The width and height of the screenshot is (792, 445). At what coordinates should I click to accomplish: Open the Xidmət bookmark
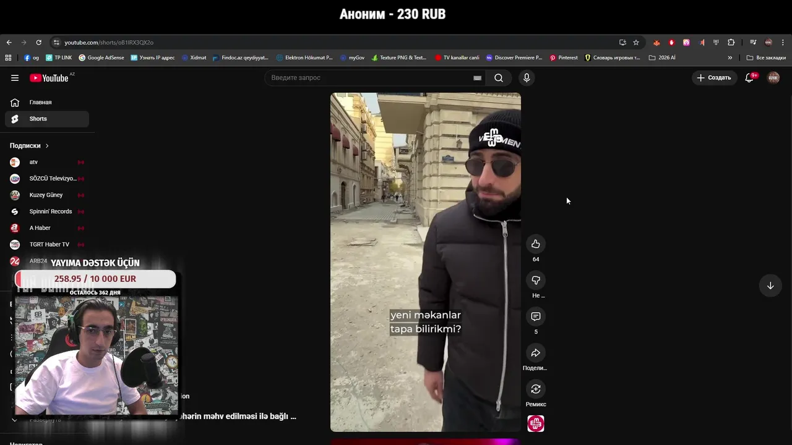[x=194, y=57]
